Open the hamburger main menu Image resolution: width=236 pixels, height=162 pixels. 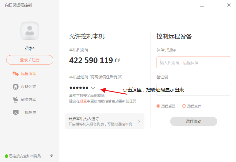pyautogui.click(x=202, y=5)
